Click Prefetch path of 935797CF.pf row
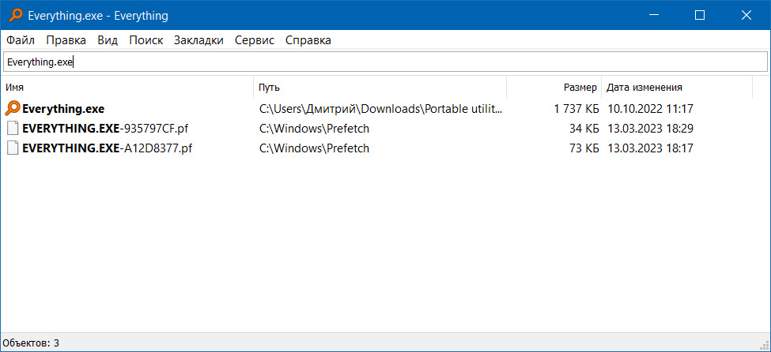771x352 pixels. coord(314,129)
